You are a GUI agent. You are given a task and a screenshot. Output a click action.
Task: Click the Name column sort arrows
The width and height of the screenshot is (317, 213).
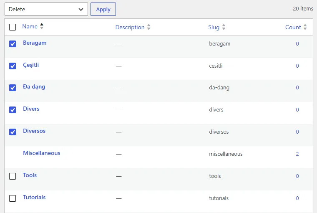[42, 26]
